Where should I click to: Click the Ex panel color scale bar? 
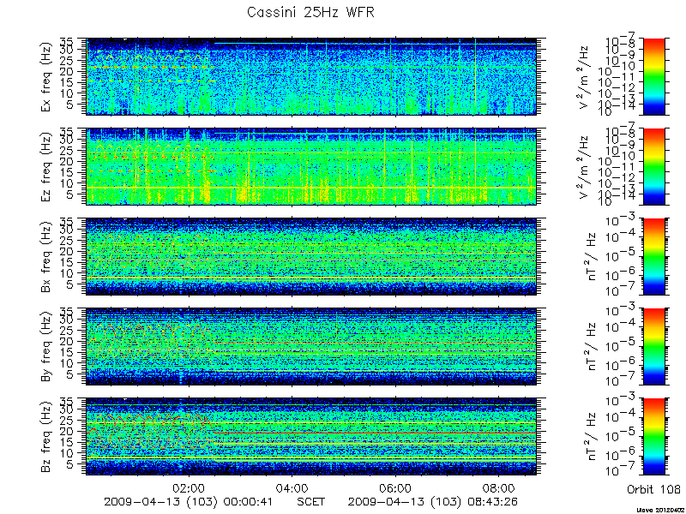pos(653,76)
